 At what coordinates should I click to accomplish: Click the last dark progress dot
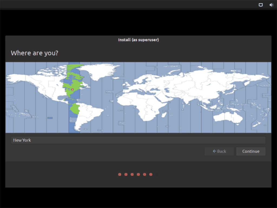coord(157,174)
